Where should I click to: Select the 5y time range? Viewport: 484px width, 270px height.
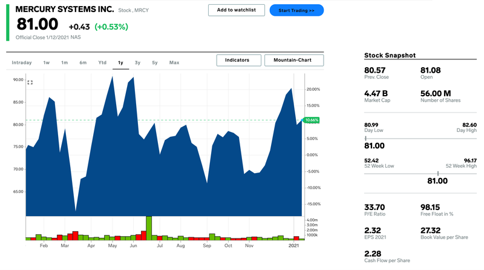point(155,63)
